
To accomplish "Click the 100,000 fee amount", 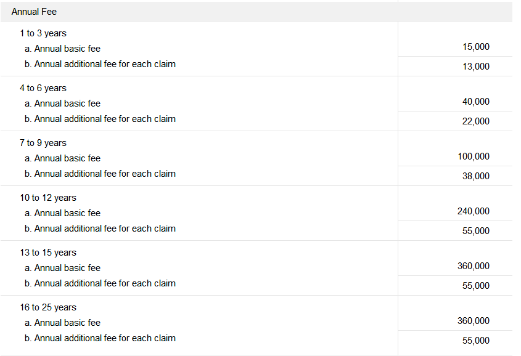I will pos(473,156).
